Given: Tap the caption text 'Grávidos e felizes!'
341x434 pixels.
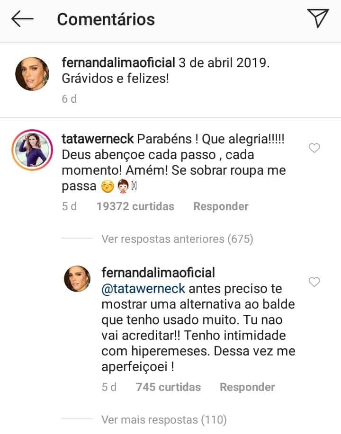Looking at the screenshot, I should pyautogui.click(x=116, y=79).
